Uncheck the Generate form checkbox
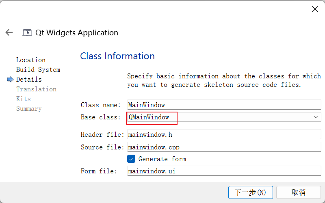 coord(131,159)
